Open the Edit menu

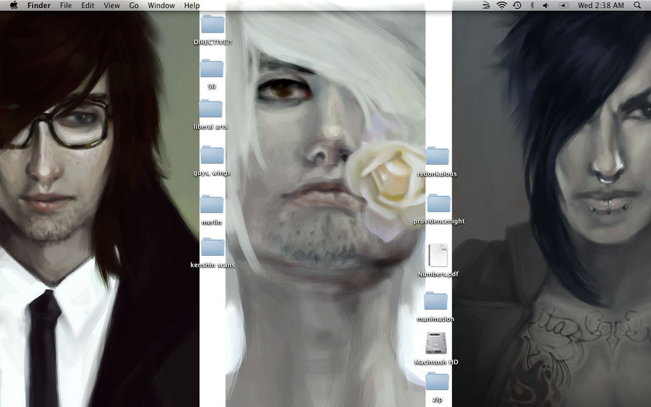[88, 5]
